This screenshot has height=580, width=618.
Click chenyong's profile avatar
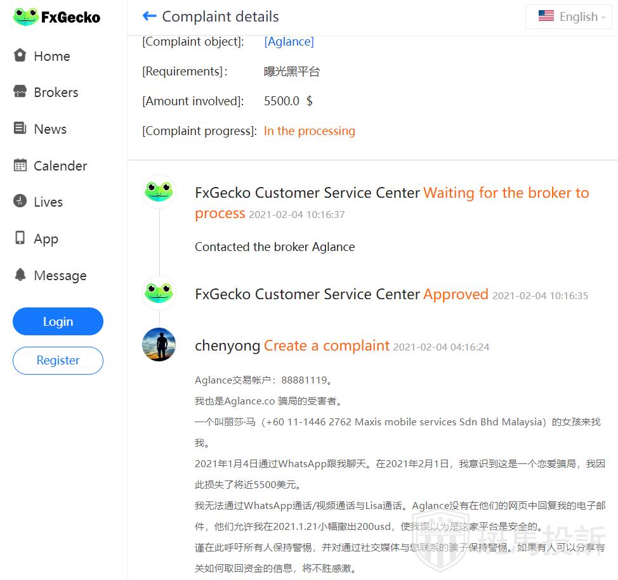159,345
